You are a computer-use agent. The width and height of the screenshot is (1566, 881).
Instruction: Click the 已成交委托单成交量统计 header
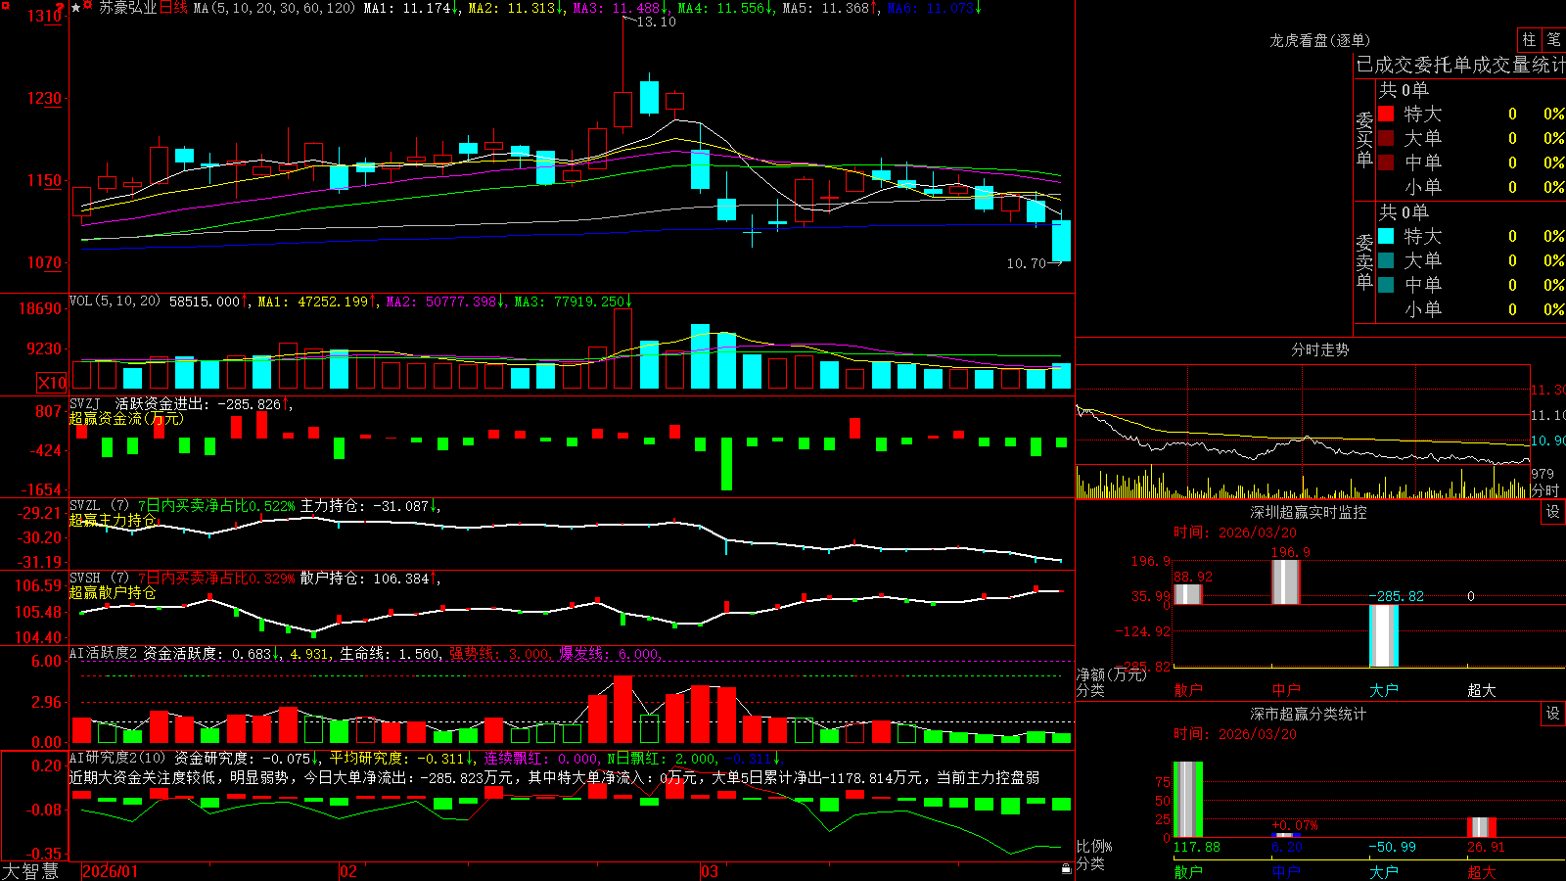point(1459,65)
